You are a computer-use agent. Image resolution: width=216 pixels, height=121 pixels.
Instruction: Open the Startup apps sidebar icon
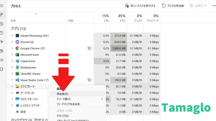2,42
